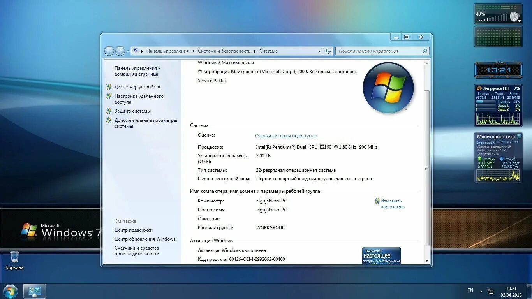Select the Windows 7 Максимальная text
532x299 pixels.
tap(226, 63)
